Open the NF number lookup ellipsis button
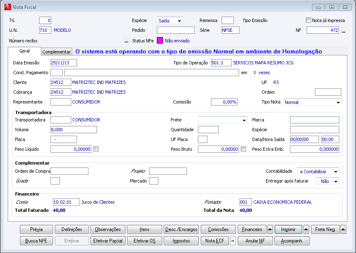Screen dimensions: 356x253 (x=343, y=30)
